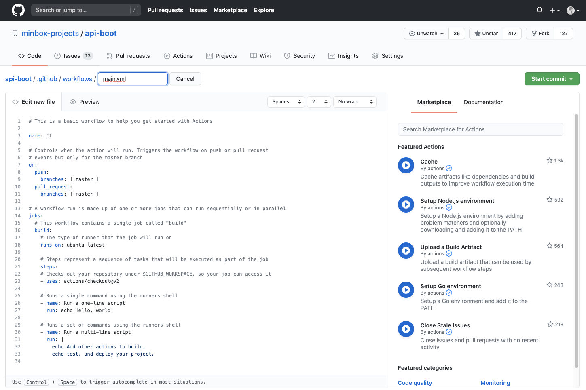
Task: Click the star icon beside 564
Action: [x=549, y=246]
